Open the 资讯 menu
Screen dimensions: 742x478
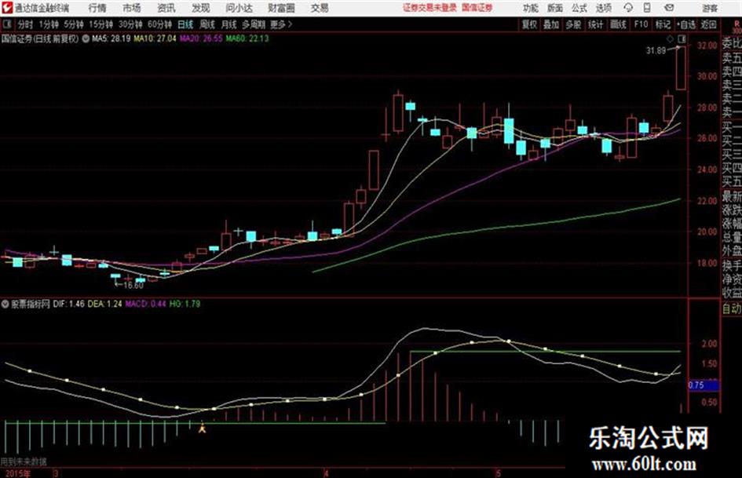tap(166, 8)
